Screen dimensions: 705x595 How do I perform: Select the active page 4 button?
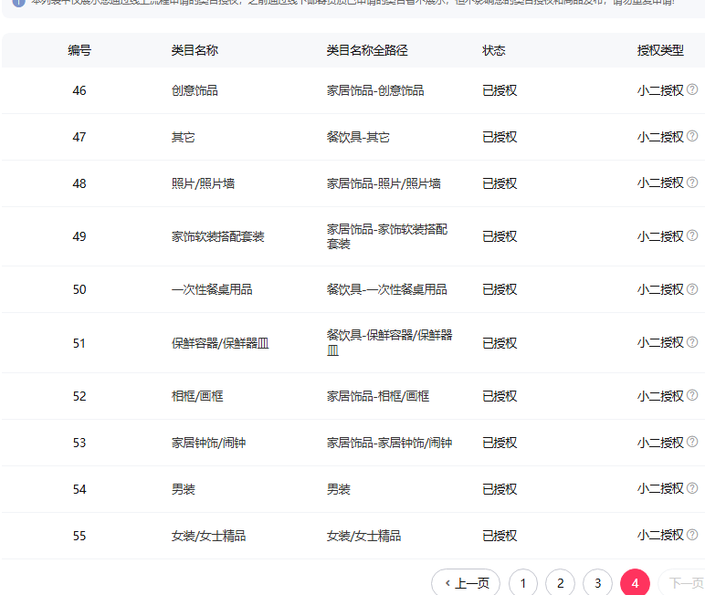click(x=635, y=583)
